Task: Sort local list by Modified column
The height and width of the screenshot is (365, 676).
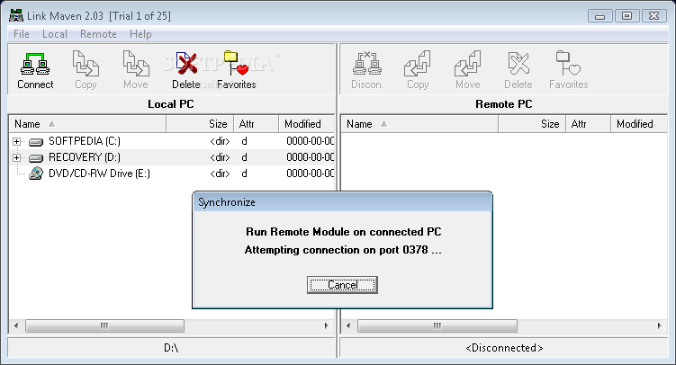Action: [x=307, y=124]
